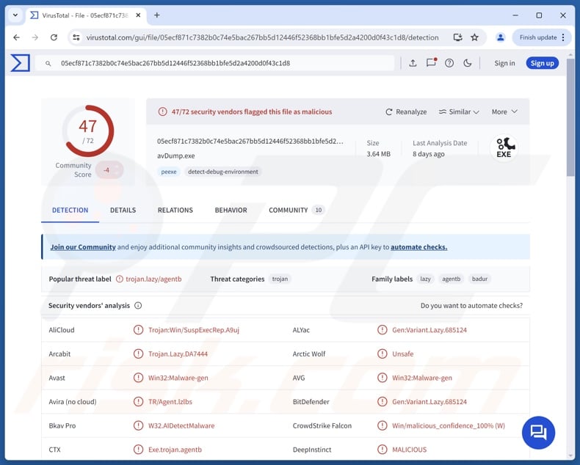Click the Sign up button
580x465 pixels.
coord(542,63)
